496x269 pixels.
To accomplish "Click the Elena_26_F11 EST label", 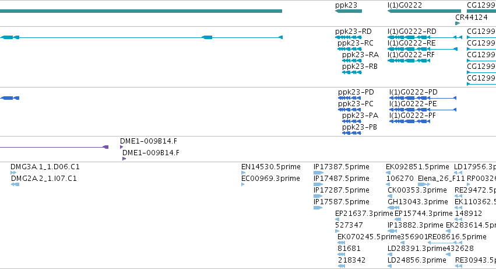I will [441, 179].
